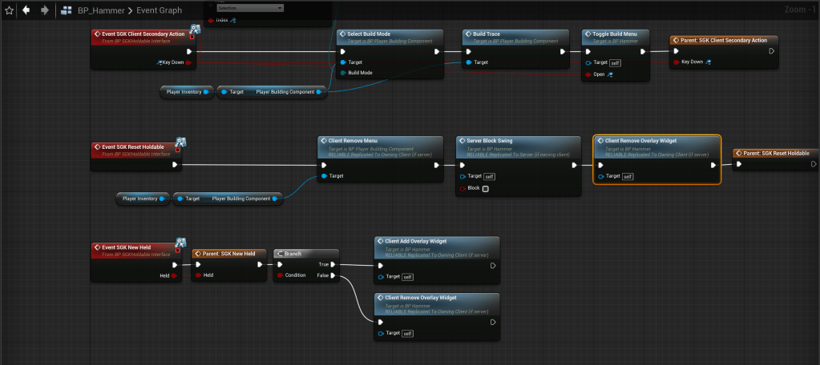Click the Build Mode input pin
The width and height of the screenshot is (820, 365).
click(343, 73)
